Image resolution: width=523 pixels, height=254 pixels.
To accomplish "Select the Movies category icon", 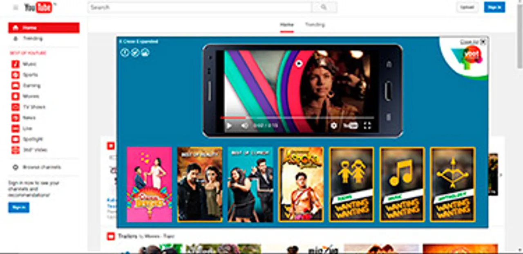I will pos(15,96).
